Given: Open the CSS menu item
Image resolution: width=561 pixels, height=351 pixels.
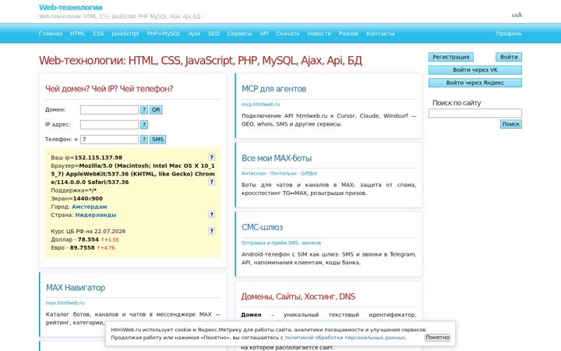Looking at the screenshot, I should (x=98, y=34).
